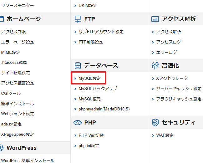The height and width of the screenshot is (163, 203).
Task: Click the アクセス解析 section heading
Action: point(179,19)
